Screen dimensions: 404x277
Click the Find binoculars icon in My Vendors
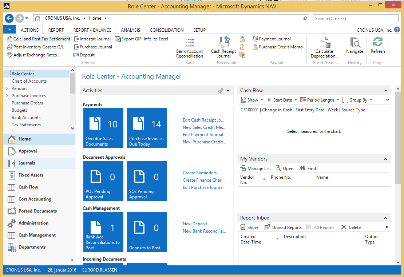click(x=302, y=169)
